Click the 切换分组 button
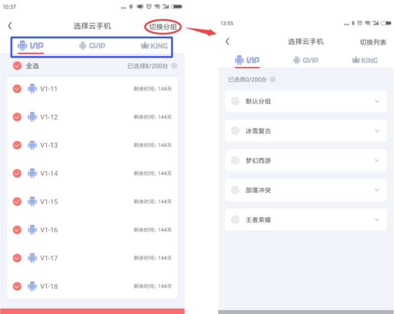 [x=162, y=26]
